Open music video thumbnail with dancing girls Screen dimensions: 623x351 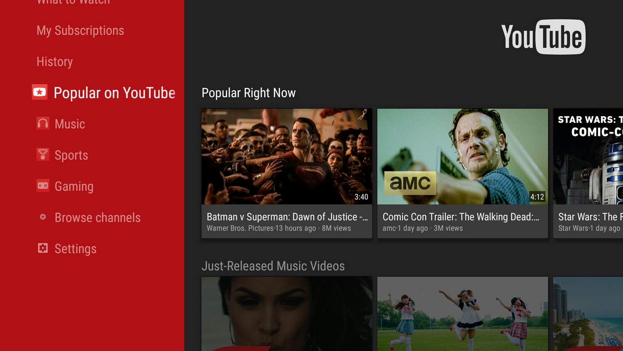[x=462, y=314]
